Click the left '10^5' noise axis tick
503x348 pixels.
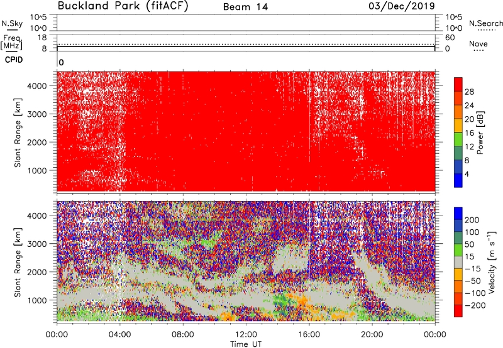click(x=38, y=18)
